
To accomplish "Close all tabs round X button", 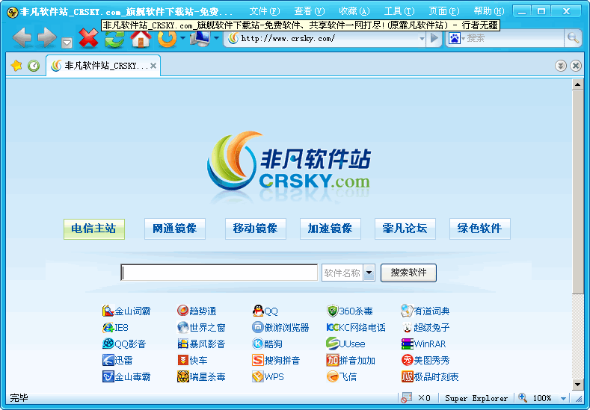I will pos(576,66).
